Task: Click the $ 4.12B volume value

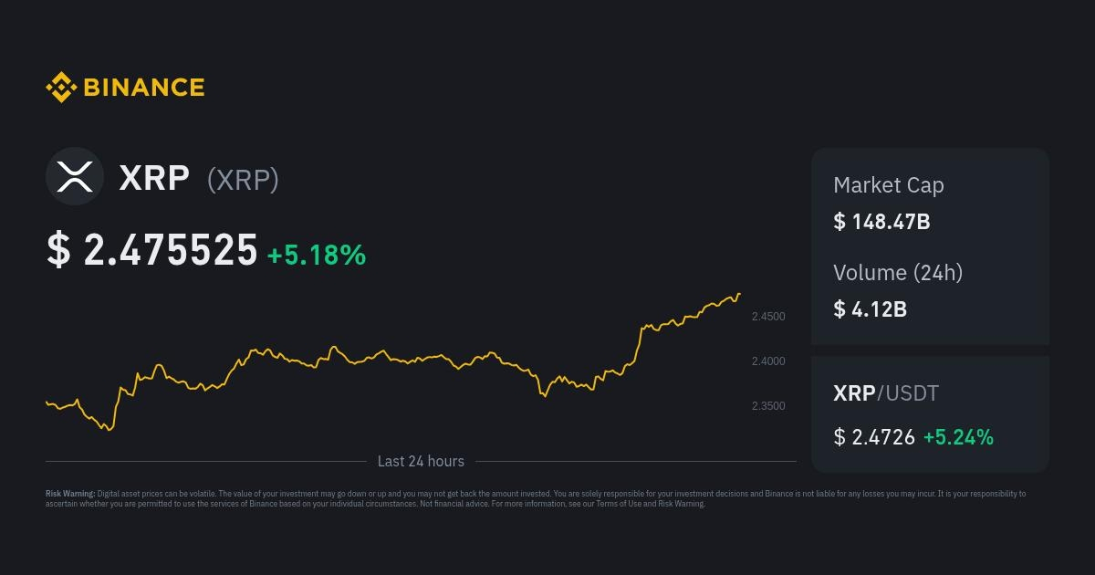Action: click(870, 309)
